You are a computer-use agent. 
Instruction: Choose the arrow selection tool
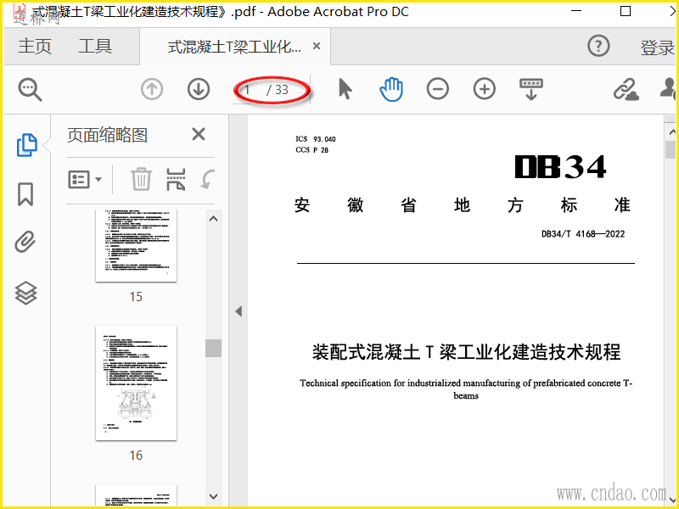[x=345, y=90]
